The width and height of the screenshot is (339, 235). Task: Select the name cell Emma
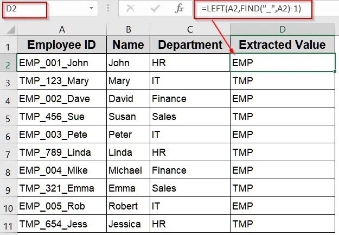tap(129, 188)
